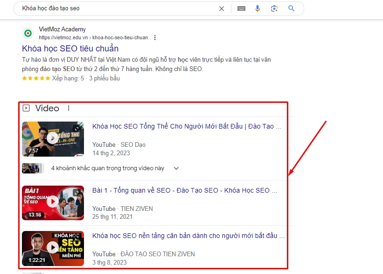The width and height of the screenshot is (383, 274).
Task: Open the on-screen keyboard input tool
Action: [x=241, y=8]
